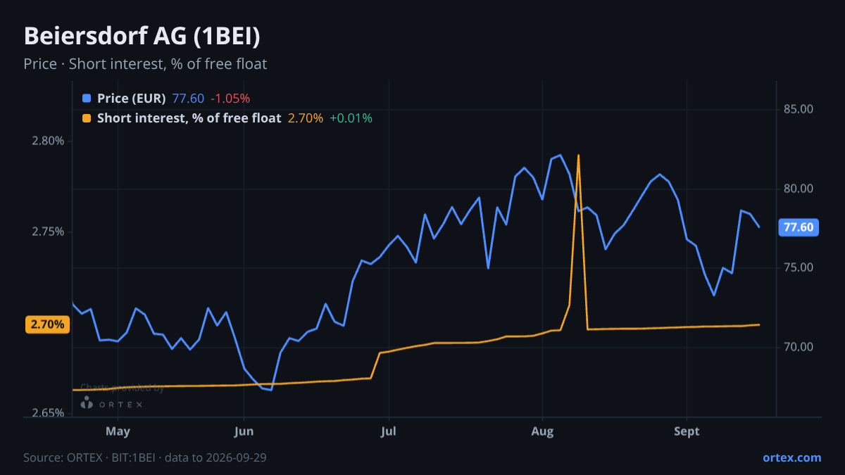This screenshot has height=475, width=845.
Task: Click the 70.00 right axis label
Action: 798,347
